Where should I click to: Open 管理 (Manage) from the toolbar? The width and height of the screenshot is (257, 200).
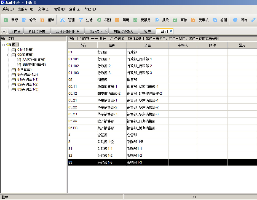click(63, 20)
